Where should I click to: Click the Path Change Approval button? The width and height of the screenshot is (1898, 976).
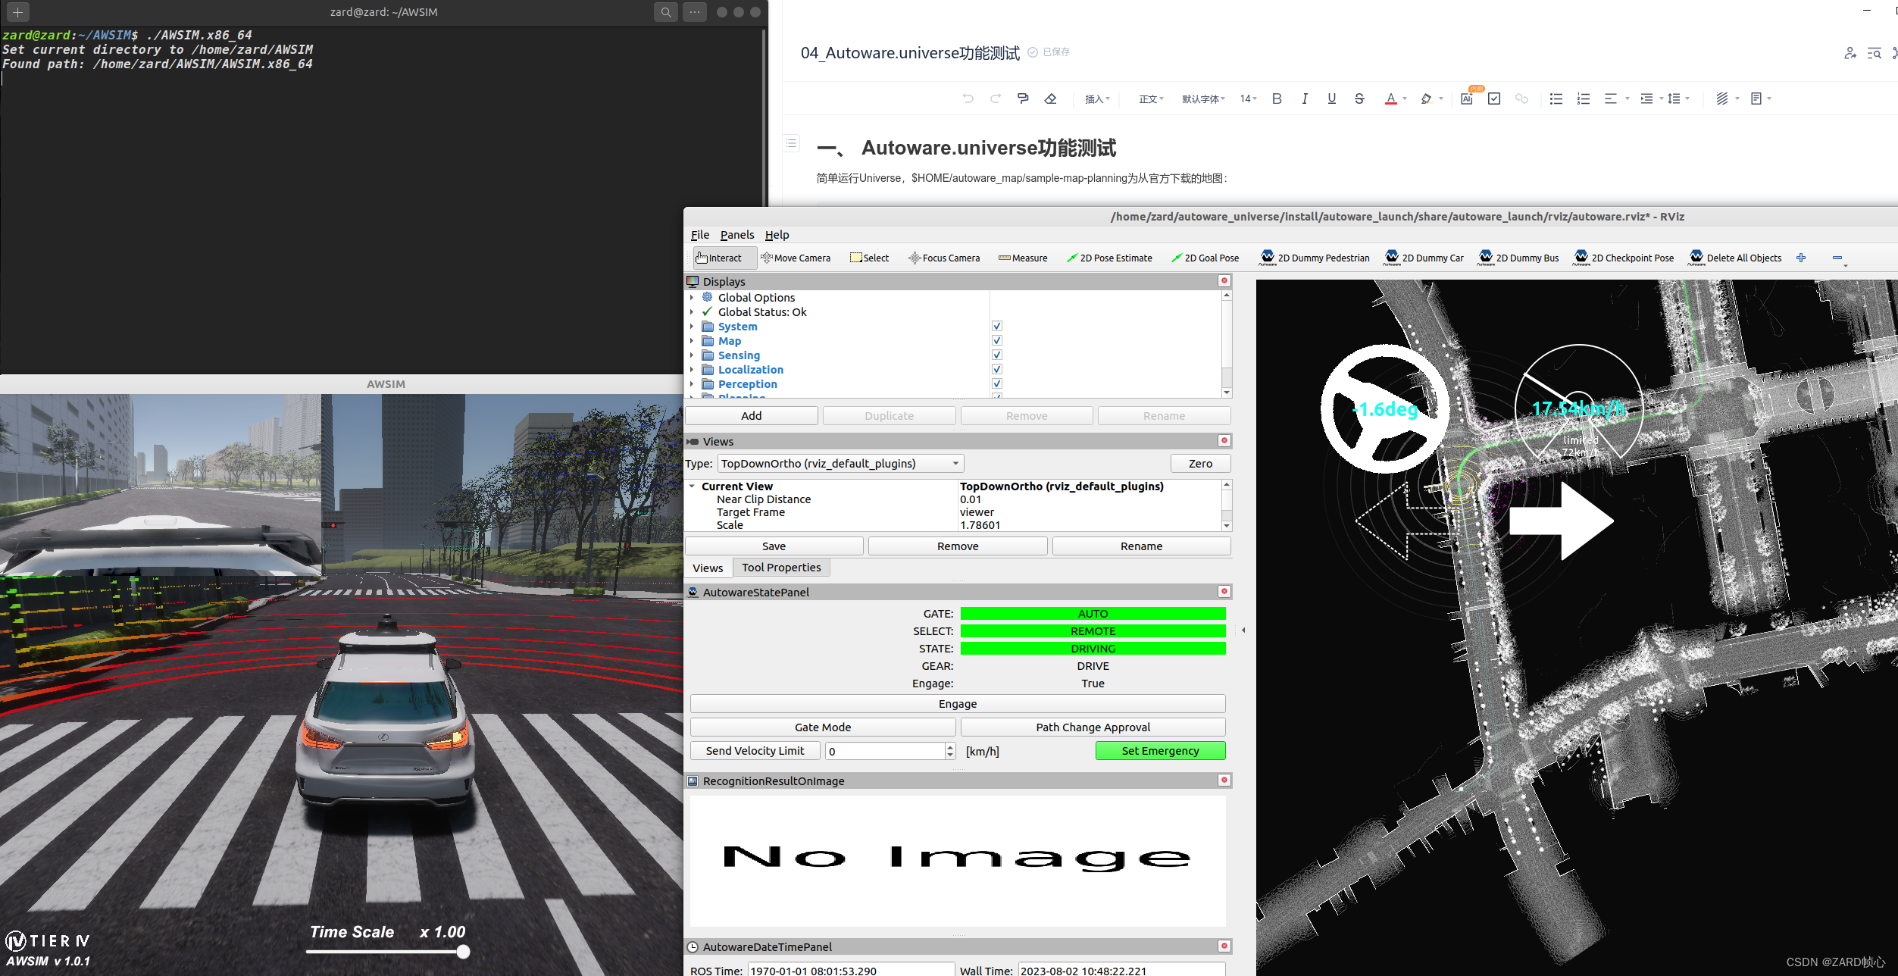click(x=1093, y=727)
